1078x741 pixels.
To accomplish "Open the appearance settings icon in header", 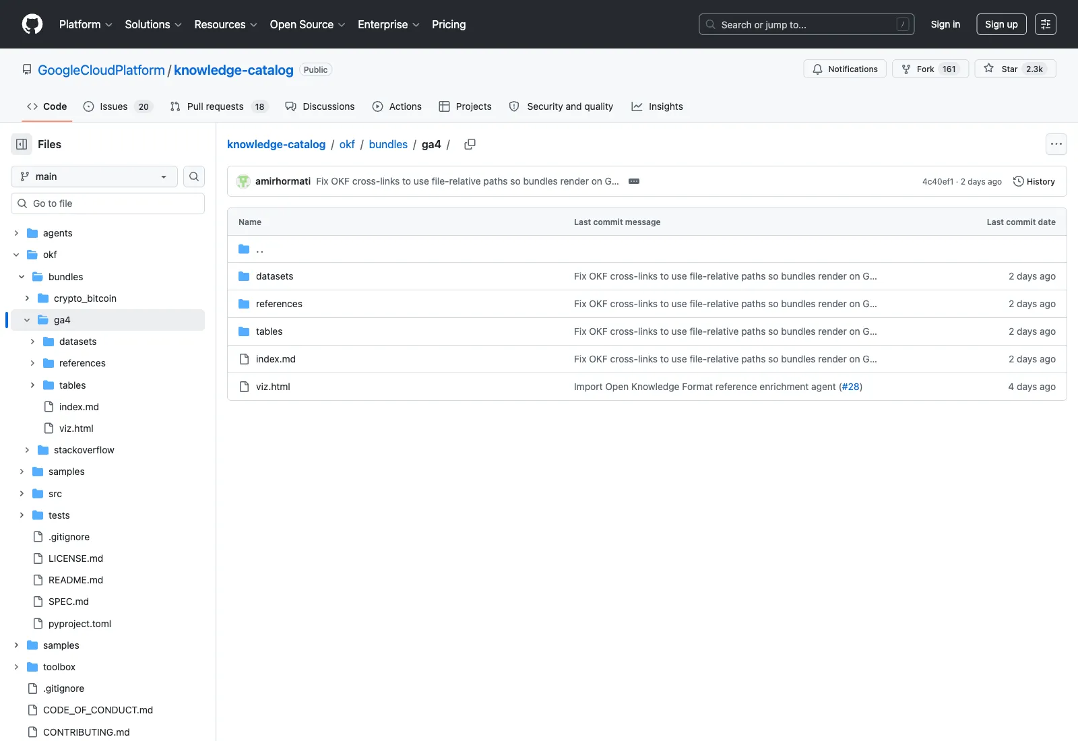I will coord(1046,24).
